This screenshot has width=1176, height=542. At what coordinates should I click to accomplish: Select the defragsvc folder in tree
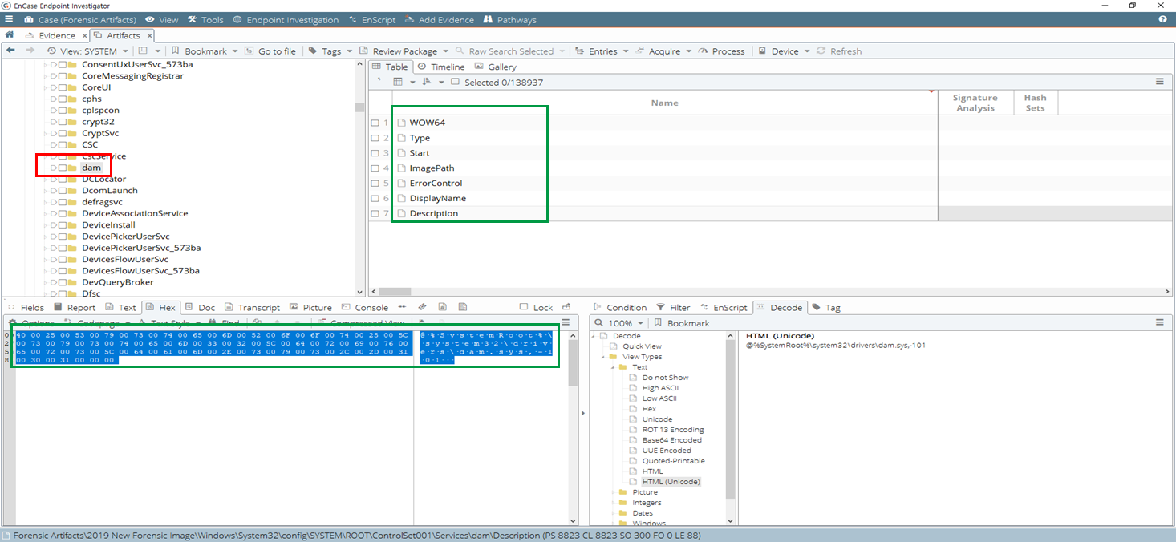point(102,202)
